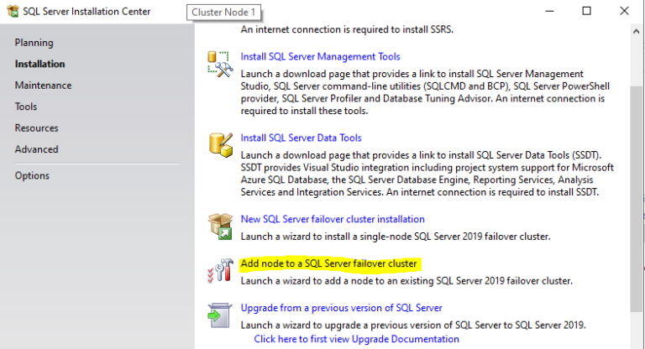Go to the Maintenance page
645x349 pixels.
tap(43, 86)
